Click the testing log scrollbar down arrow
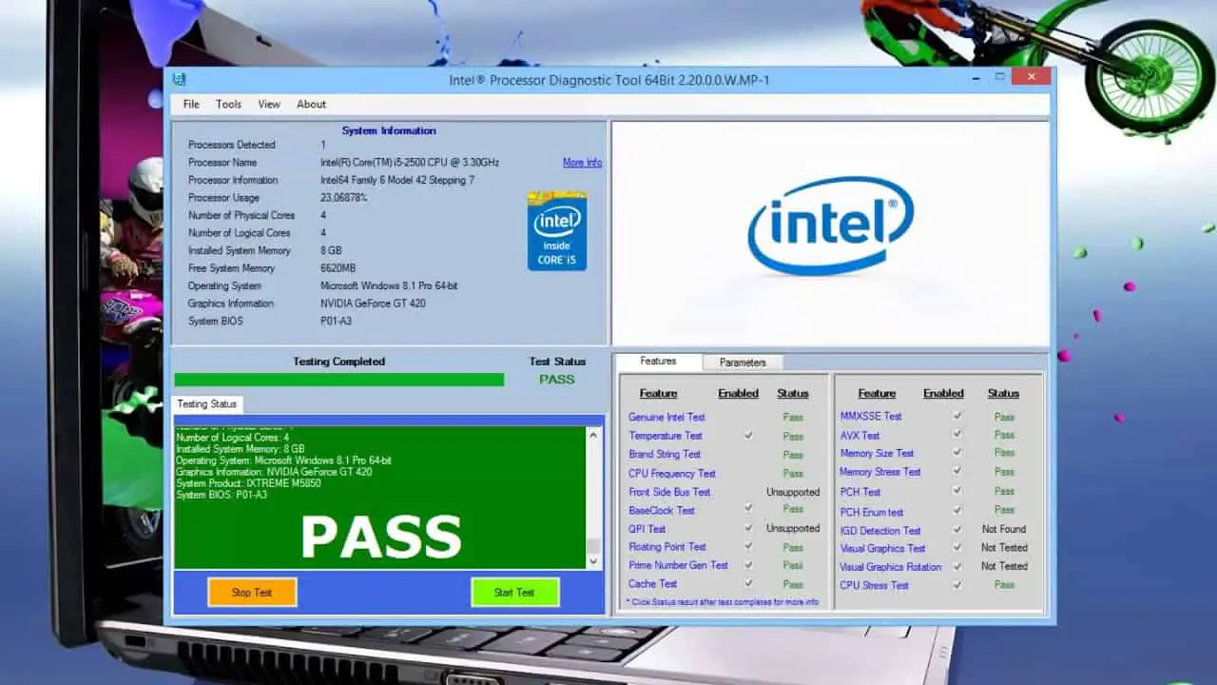1217x685 pixels. click(x=594, y=561)
